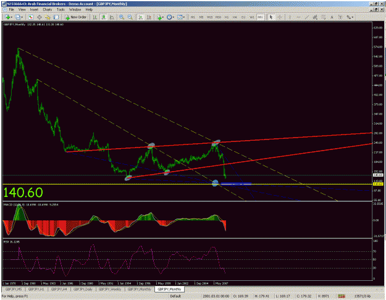The height and width of the screenshot is (300, 386).
Task: Select the Horizontal Line drawing tool
Action: 298,17
